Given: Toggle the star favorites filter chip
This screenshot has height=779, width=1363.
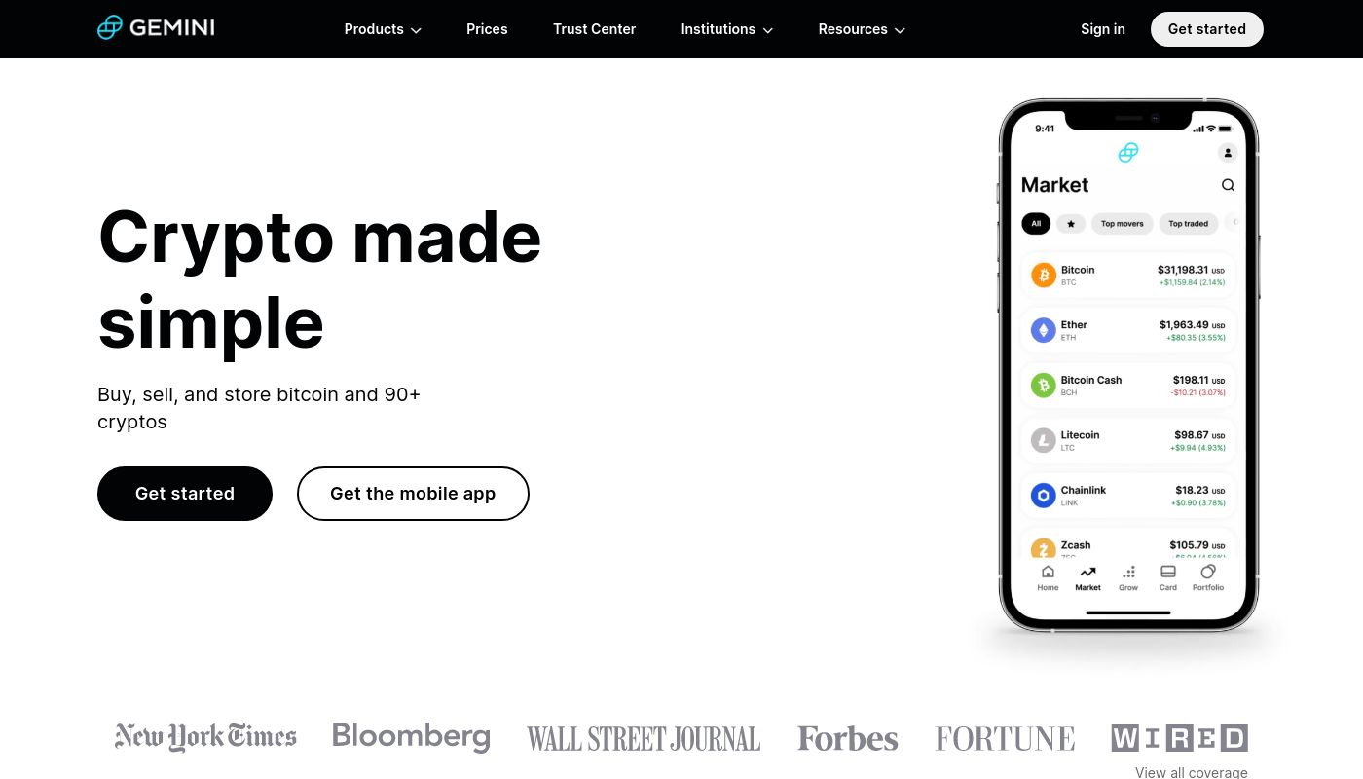Looking at the screenshot, I should point(1071,224).
